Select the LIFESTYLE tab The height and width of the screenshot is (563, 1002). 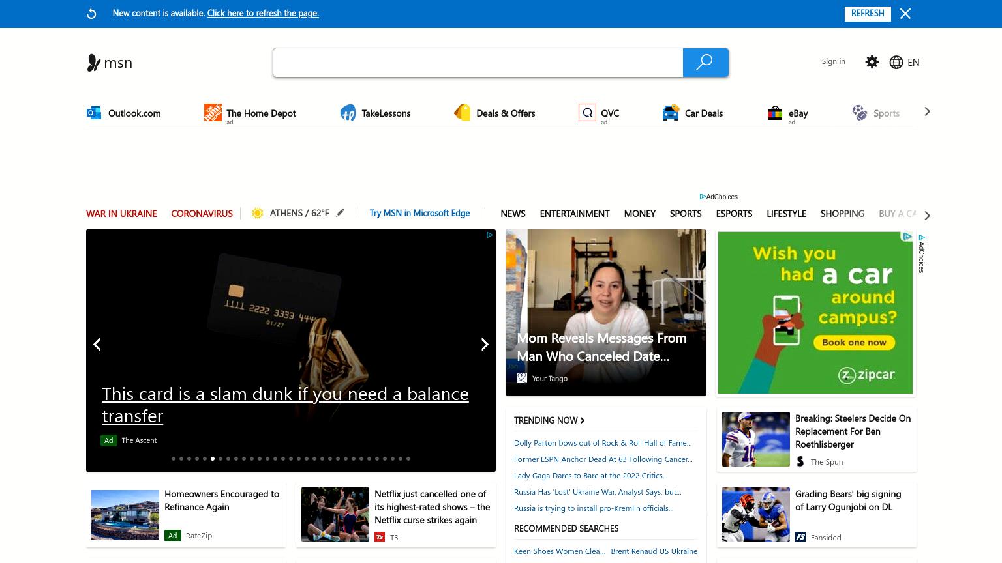pos(786,214)
